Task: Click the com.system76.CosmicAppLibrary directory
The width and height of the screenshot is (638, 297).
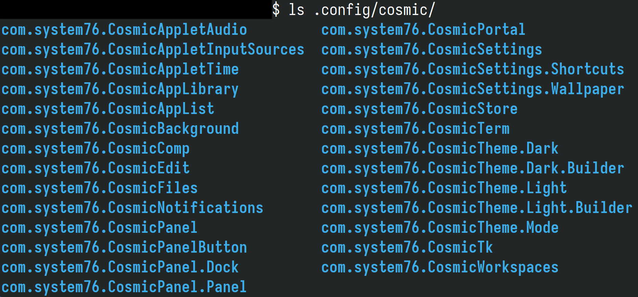Action: tap(120, 89)
